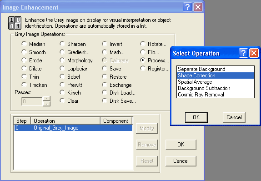Select the Invert radio option
The width and height of the screenshot is (261, 181).
pyautogui.click(x=105, y=44)
